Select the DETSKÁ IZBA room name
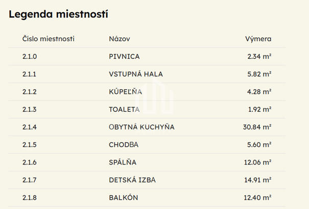The width and height of the screenshot is (309, 209). (132, 179)
